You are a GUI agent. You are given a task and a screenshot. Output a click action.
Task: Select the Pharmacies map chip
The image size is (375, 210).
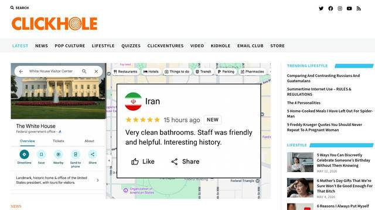(x=253, y=72)
